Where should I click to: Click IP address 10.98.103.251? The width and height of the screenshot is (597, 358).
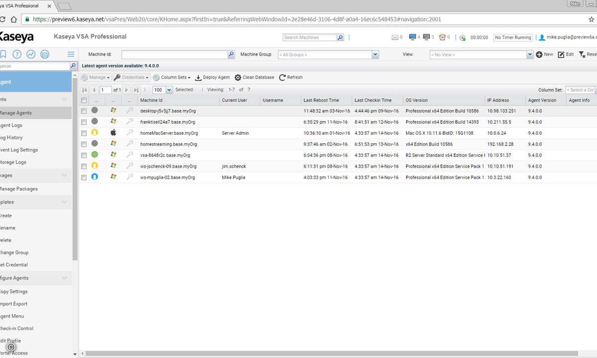(x=501, y=111)
